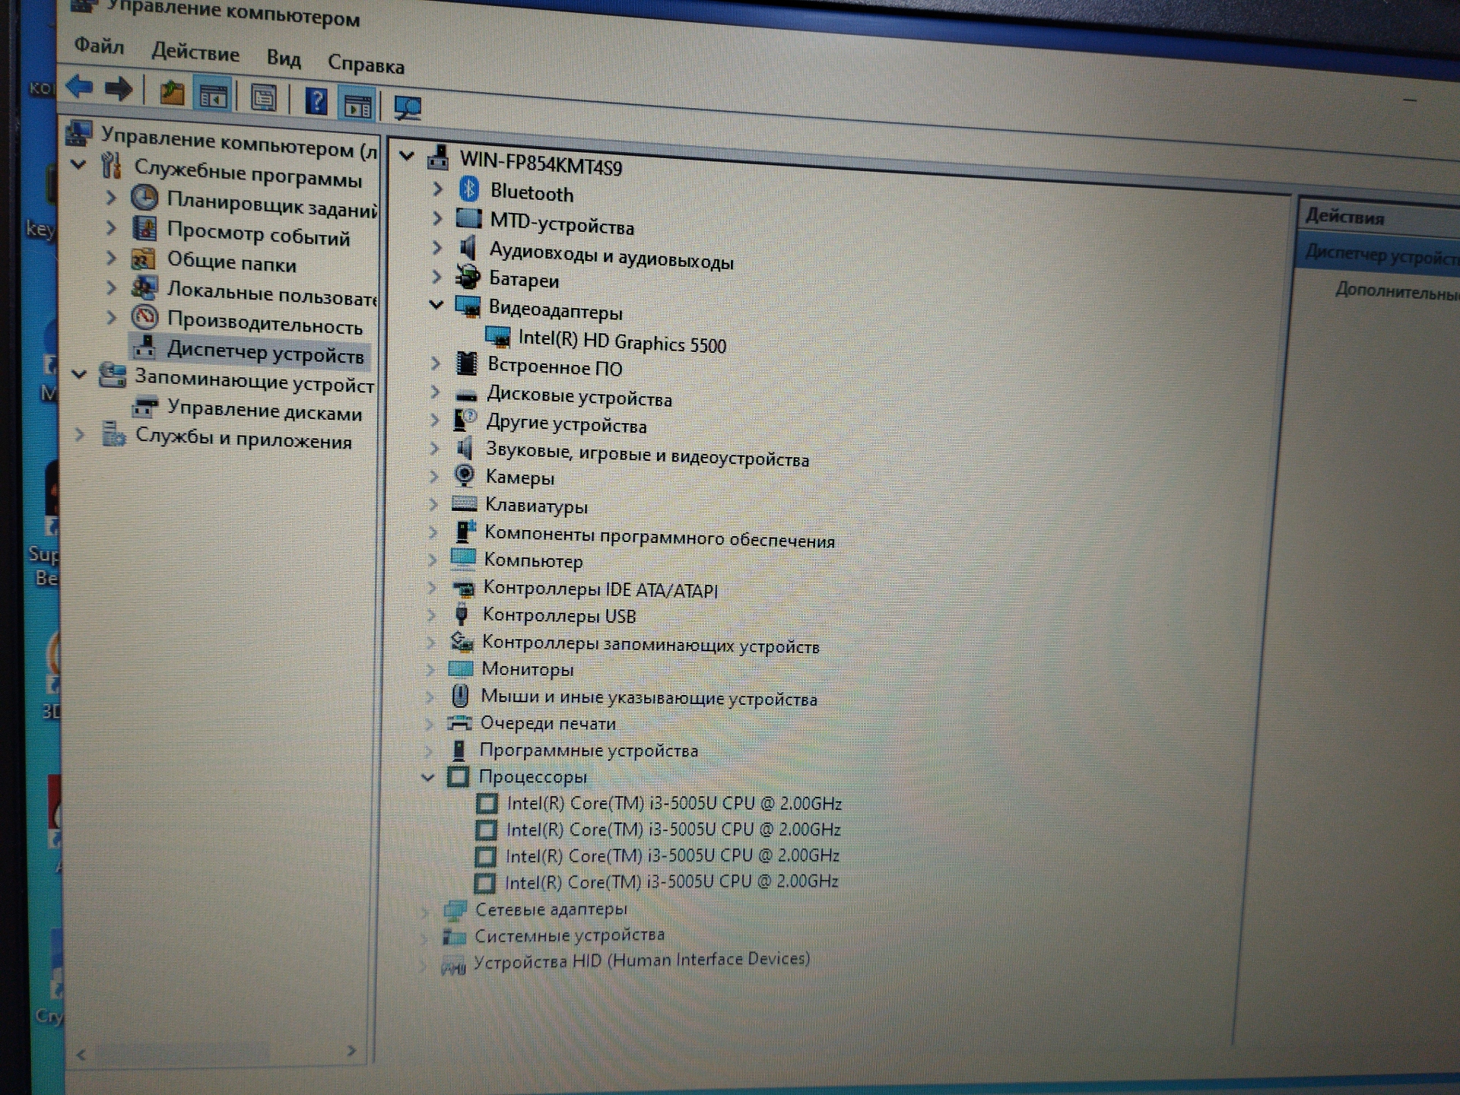This screenshot has height=1095, width=1460.
Task: Click the Intel HD Graphics 5500 adapter icon
Action: pyautogui.click(x=497, y=335)
